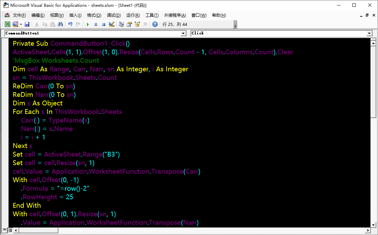This screenshot has width=378, height=235.
Task: Click the vertical scrollbar thumb
Action: pos(373,82)
